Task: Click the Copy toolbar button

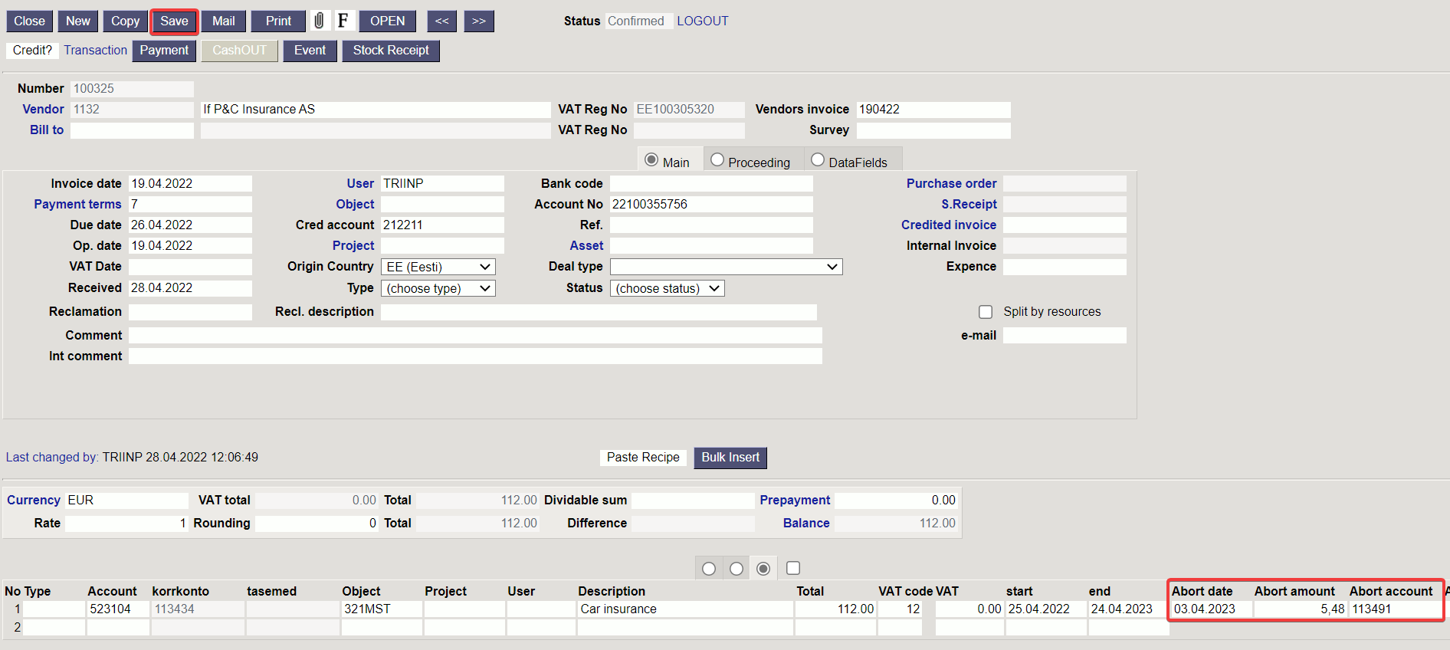Action: (x=126, y=21)
